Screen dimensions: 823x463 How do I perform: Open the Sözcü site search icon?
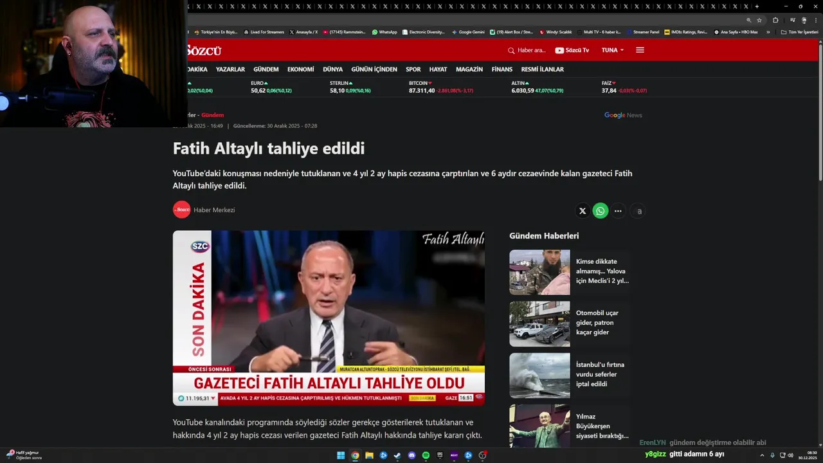pos(511,50)
